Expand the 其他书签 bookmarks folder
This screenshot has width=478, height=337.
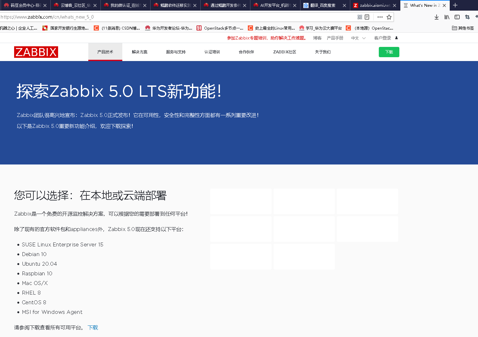(463, 28)
